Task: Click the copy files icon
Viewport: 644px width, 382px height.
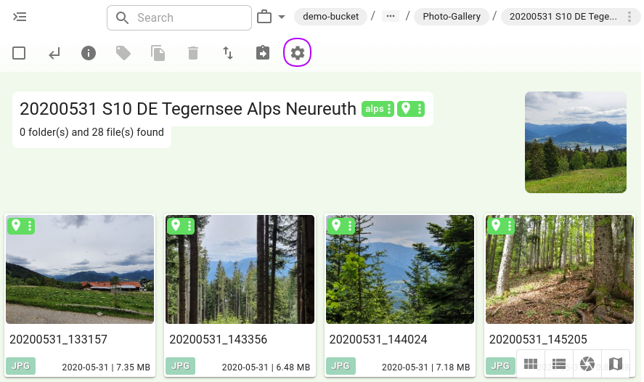Action: coord(158,53)
